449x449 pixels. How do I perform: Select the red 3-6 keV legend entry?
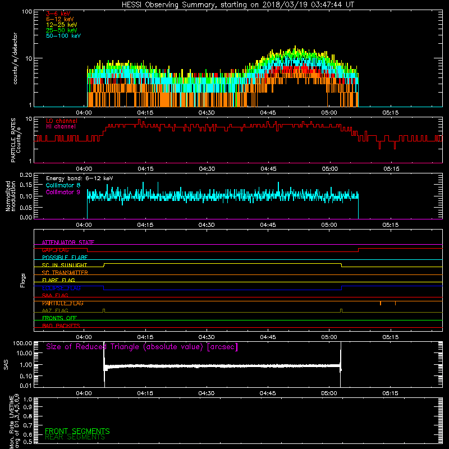pos(58,13)
